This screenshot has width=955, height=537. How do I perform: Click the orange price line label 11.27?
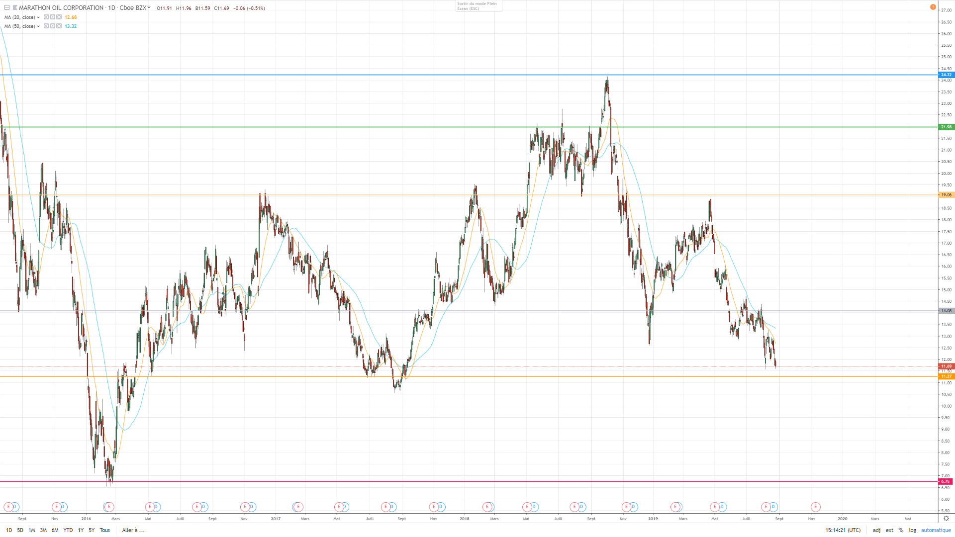946,377
